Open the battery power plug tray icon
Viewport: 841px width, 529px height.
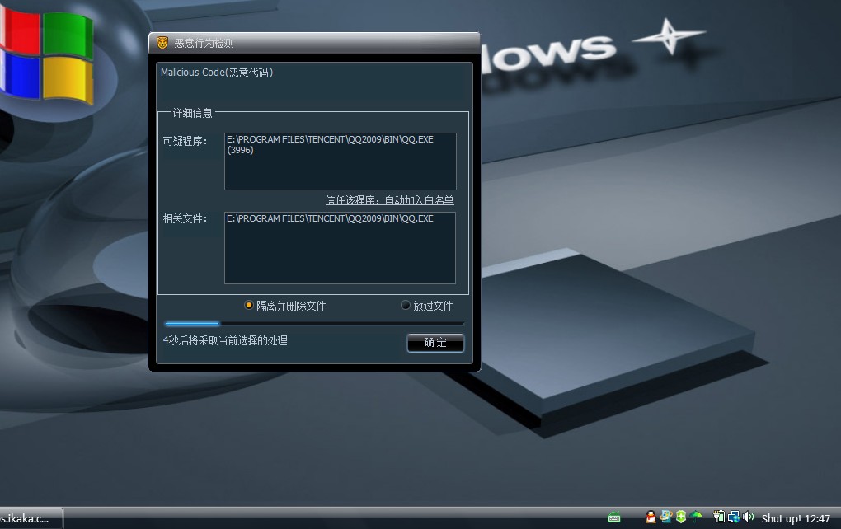click(x=719, y=517)
